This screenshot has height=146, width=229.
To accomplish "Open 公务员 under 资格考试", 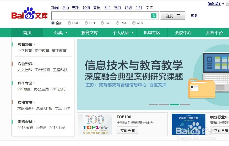I will [x=41, y=128].
